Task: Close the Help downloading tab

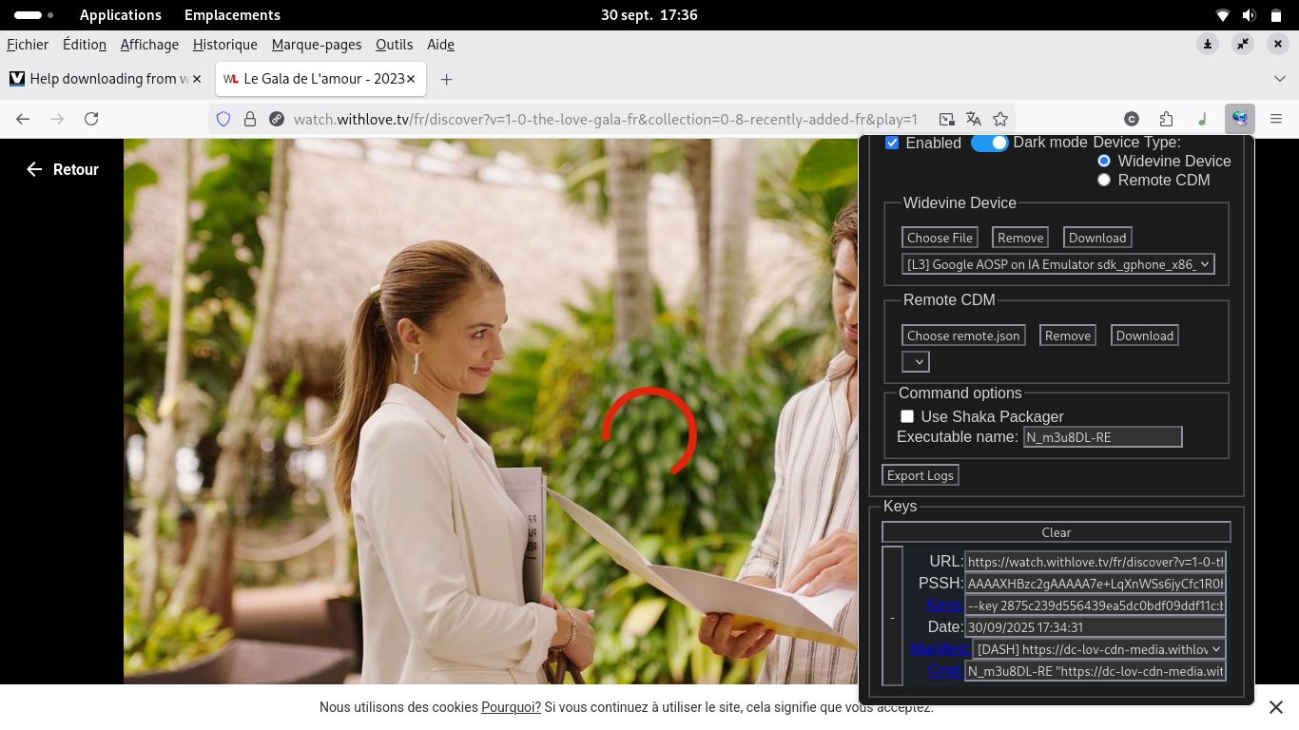Action: pyautogui.click(x=197, y=79)
